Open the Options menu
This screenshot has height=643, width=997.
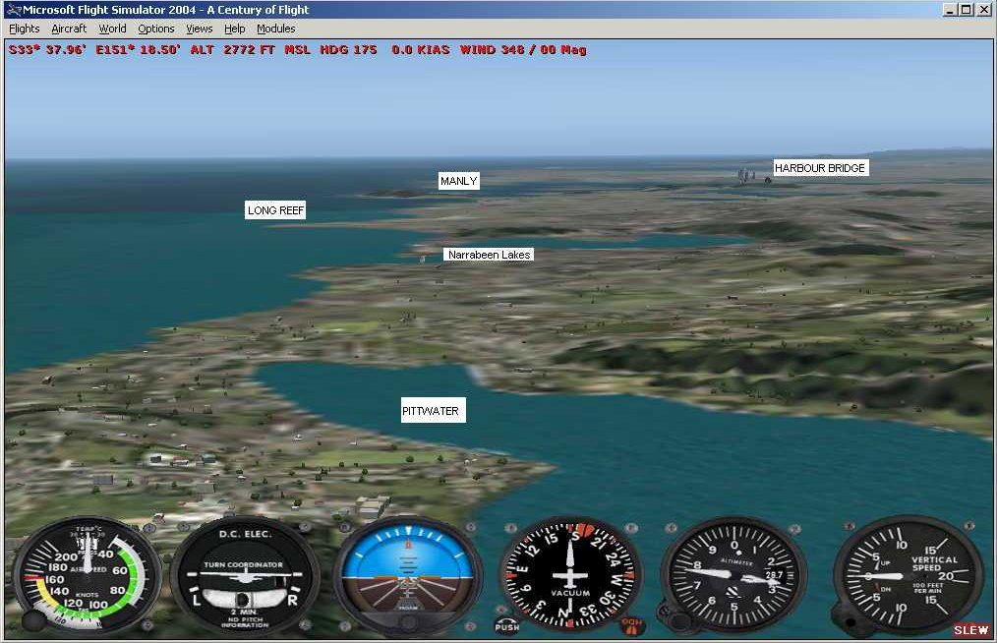[x=155, y=29]
